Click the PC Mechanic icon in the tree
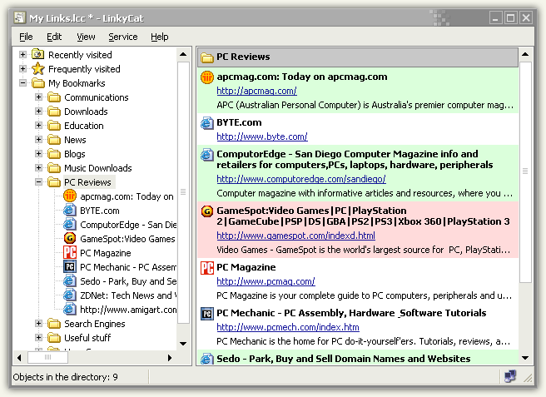This screenshot has height=397, width=546. coord(70,267)
